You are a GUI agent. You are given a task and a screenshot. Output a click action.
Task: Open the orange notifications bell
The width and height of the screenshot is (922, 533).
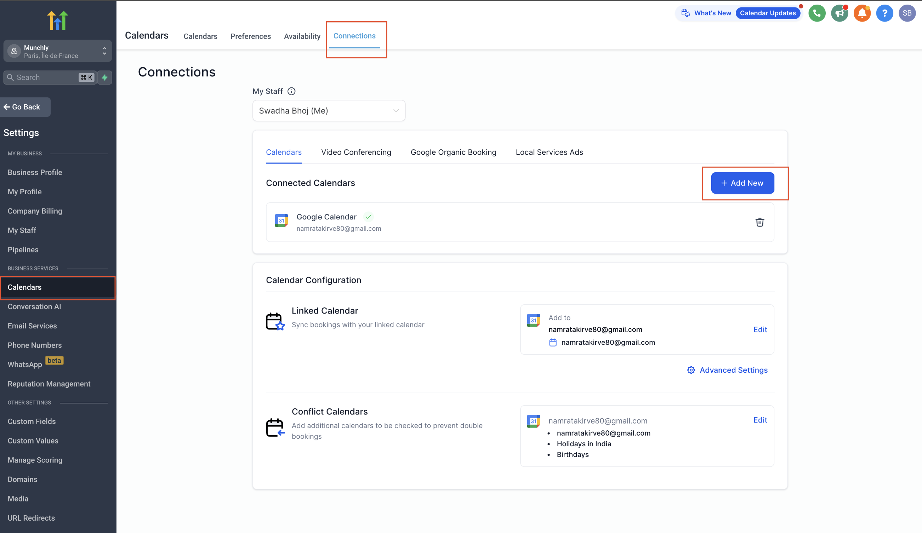coord(862,13)
